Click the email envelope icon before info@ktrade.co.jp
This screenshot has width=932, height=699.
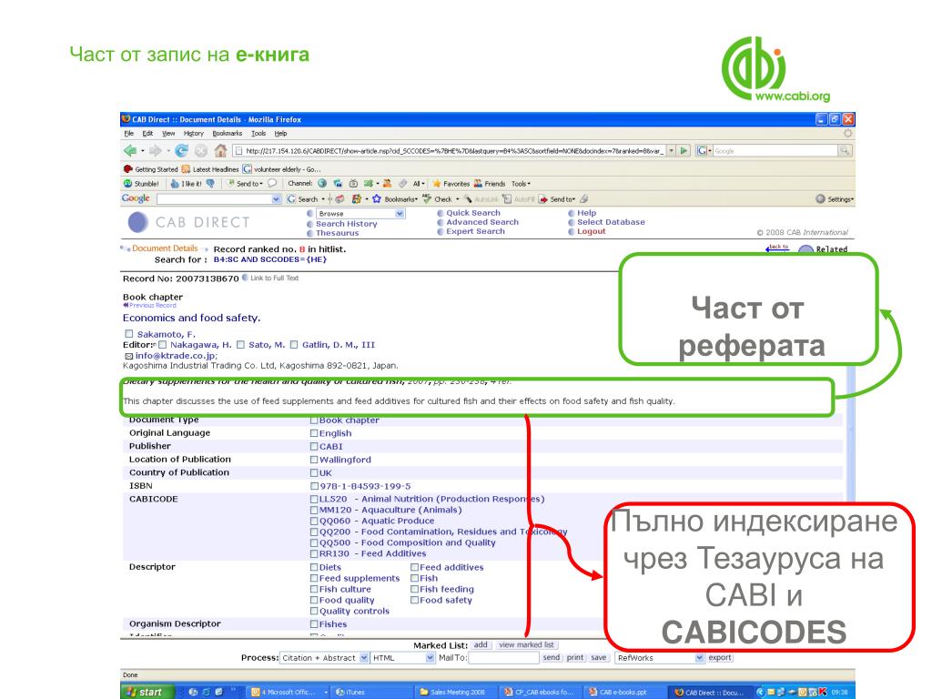point(128,356)
